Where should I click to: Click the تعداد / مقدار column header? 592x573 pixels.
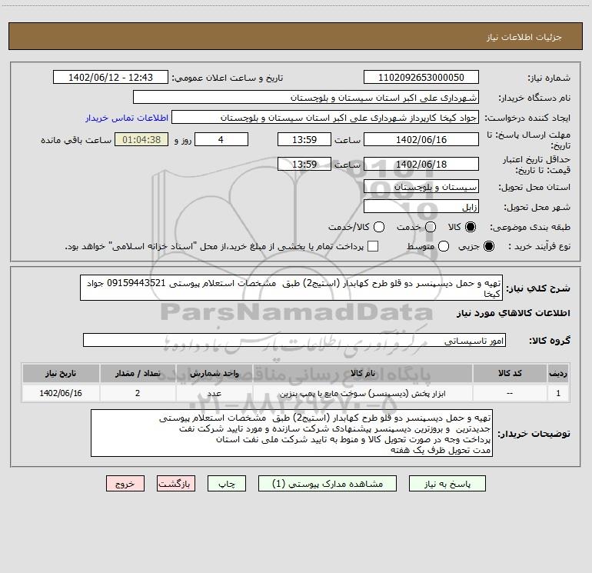138,373
